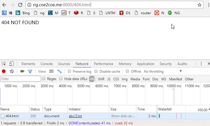Switch to large request rows view
Viewport: 210px width, 126px height.
[x=52, y=71]
